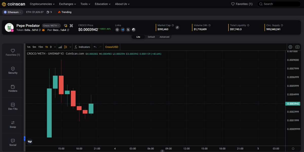This screenshot has width=304, height=152.
Task: Open the Trending link
Action: pyautogui.click(x=65, y=12)
